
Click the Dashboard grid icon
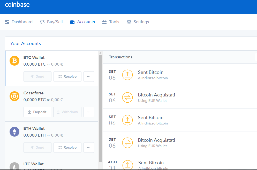(7, 22)
